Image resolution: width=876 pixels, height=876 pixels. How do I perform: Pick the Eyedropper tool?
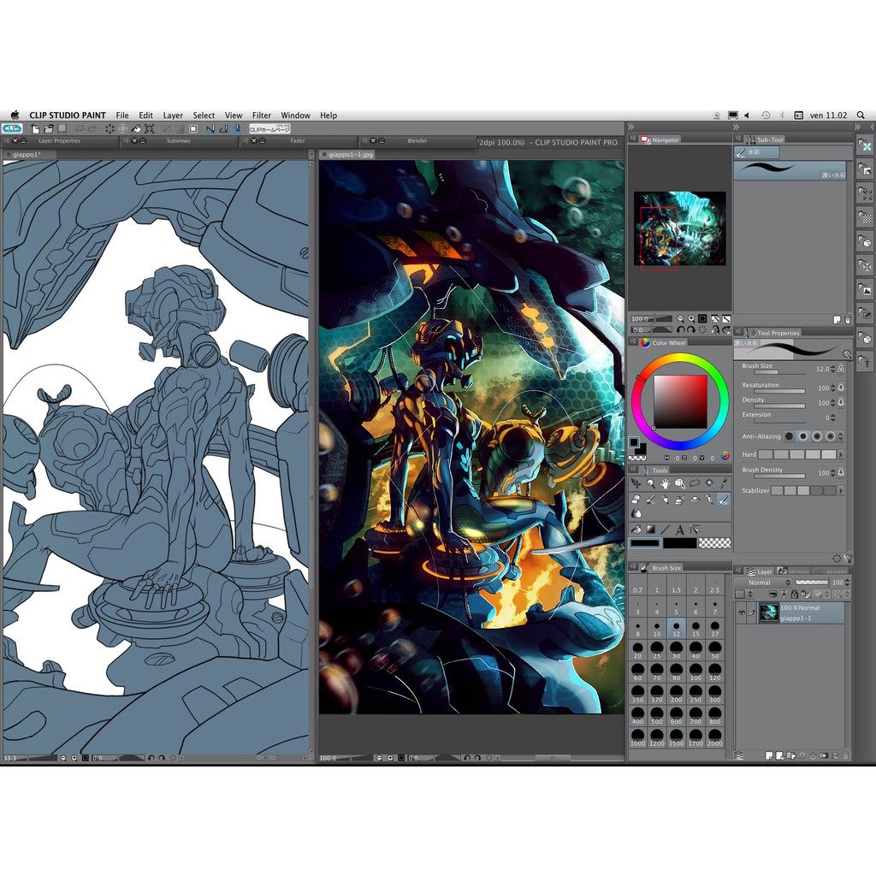[724, 482]
